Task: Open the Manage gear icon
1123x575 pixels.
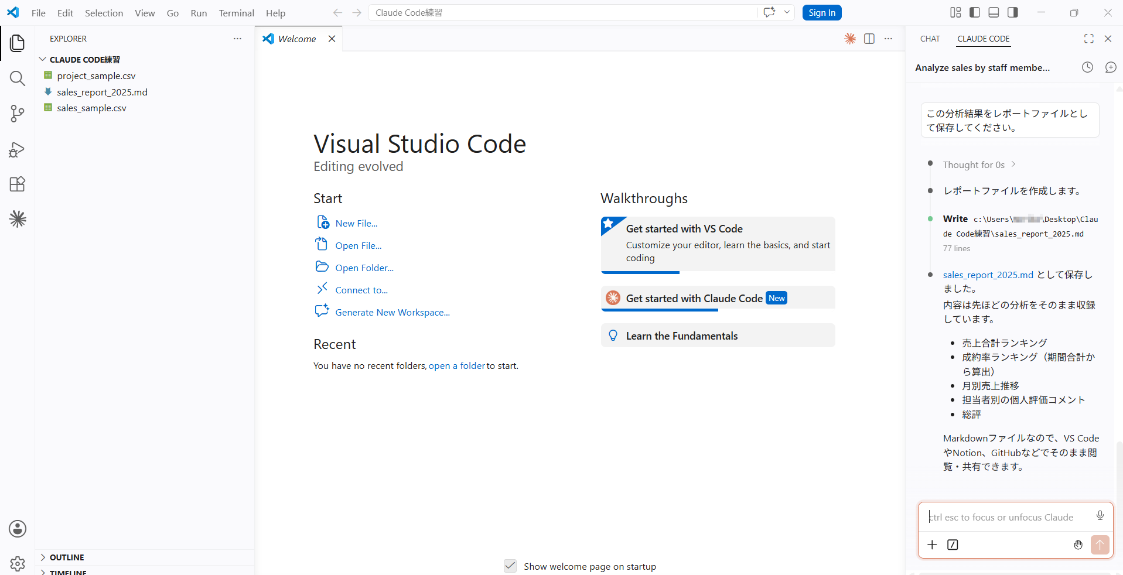Action: coord(18,563)
